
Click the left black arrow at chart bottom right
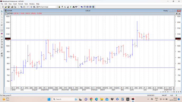coord(177,92)
